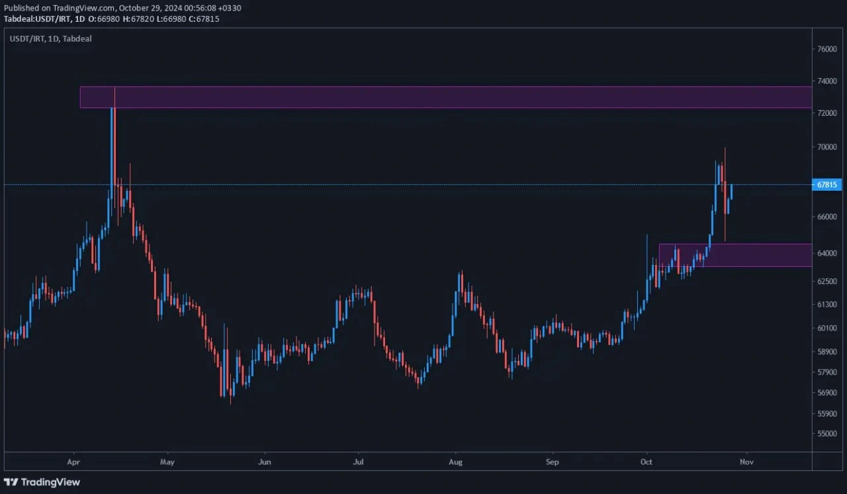Click the 74000 price axis label
847x494 pixels.
pos(828,81)
